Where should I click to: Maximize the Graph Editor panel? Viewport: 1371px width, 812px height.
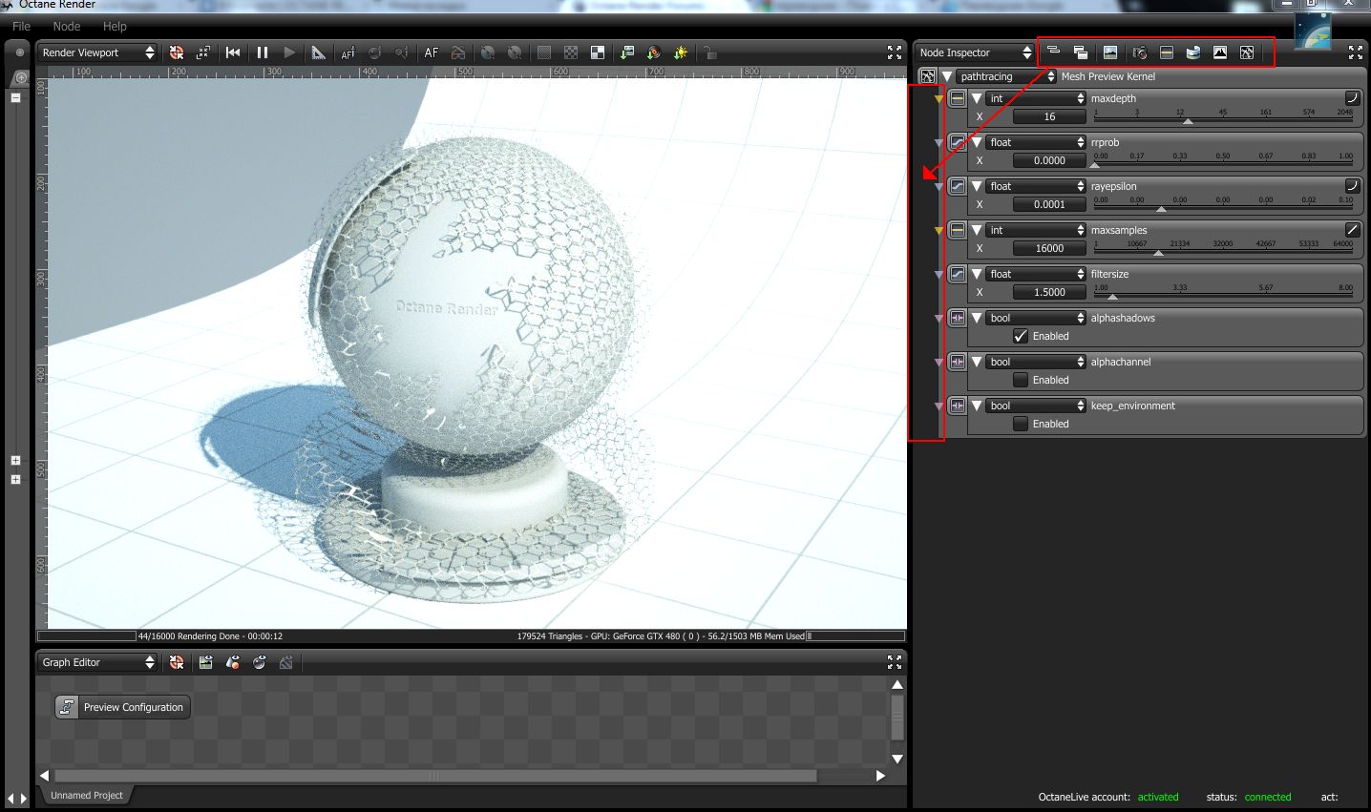pos(895,662)
